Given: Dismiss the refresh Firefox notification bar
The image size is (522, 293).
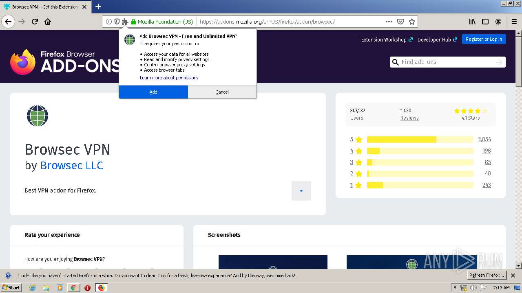Looking at the screenshot, I should 513,276.
